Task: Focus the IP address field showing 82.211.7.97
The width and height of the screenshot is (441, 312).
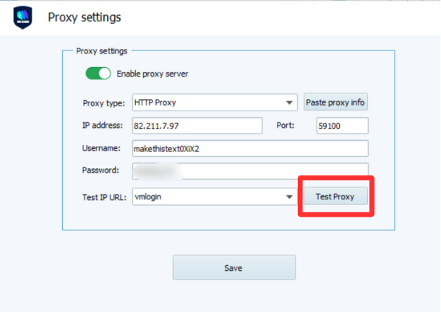Action: (x=196, y=126)
